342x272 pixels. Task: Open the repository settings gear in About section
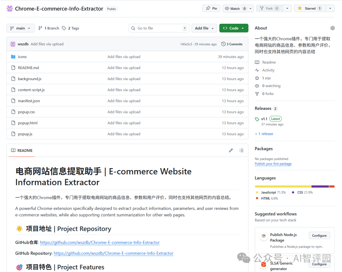332,28
